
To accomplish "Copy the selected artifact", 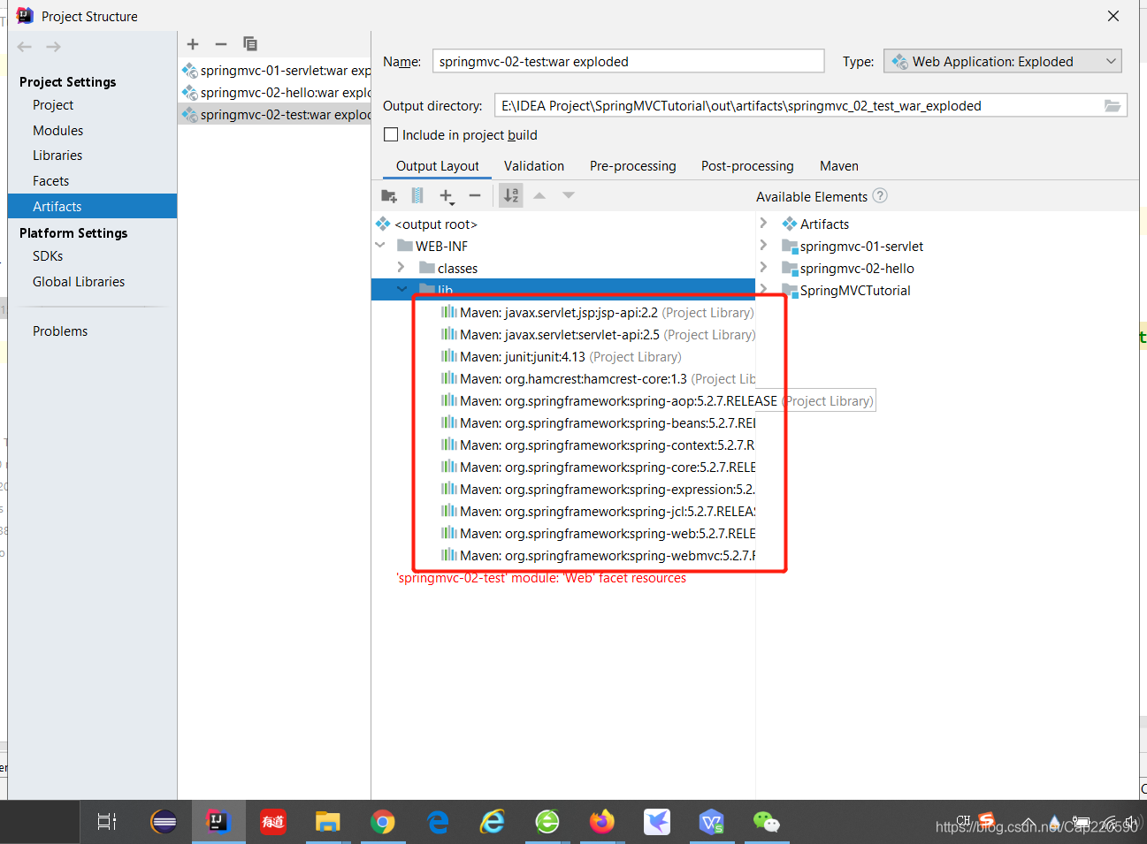I will tap(250, 44).
